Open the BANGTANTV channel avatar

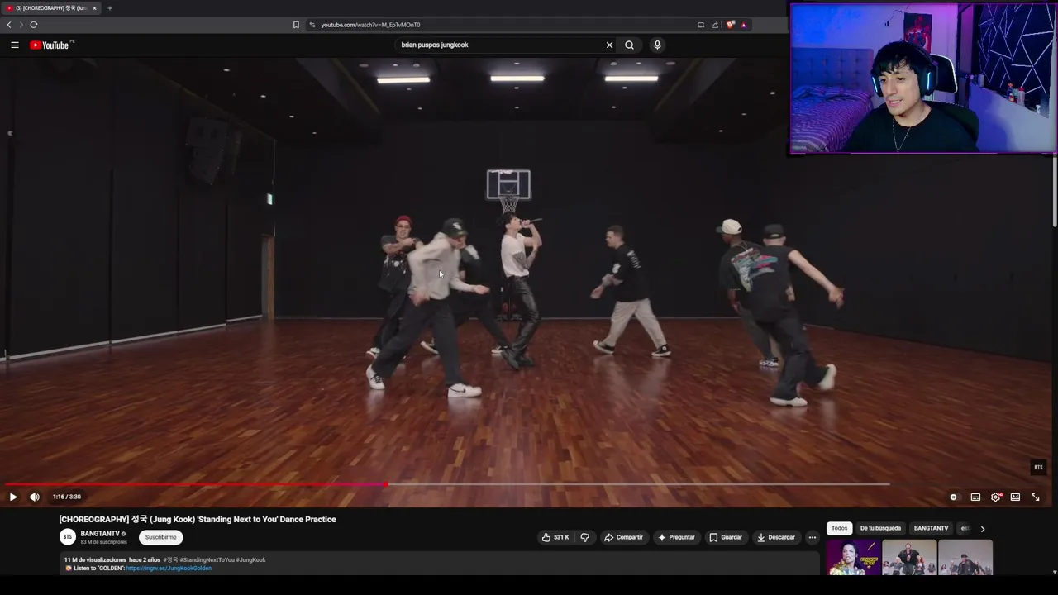pos(68,537)
